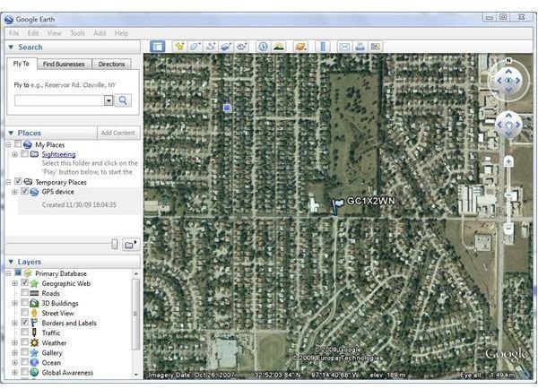View in Google Maps icon

(376, 47)
